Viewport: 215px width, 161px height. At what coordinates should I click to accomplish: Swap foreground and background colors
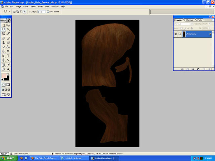pyautogui.click(x=8, y=74)
